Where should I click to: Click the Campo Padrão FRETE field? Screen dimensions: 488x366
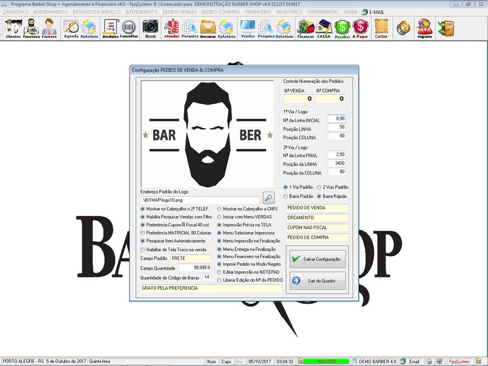pos(192,259)
